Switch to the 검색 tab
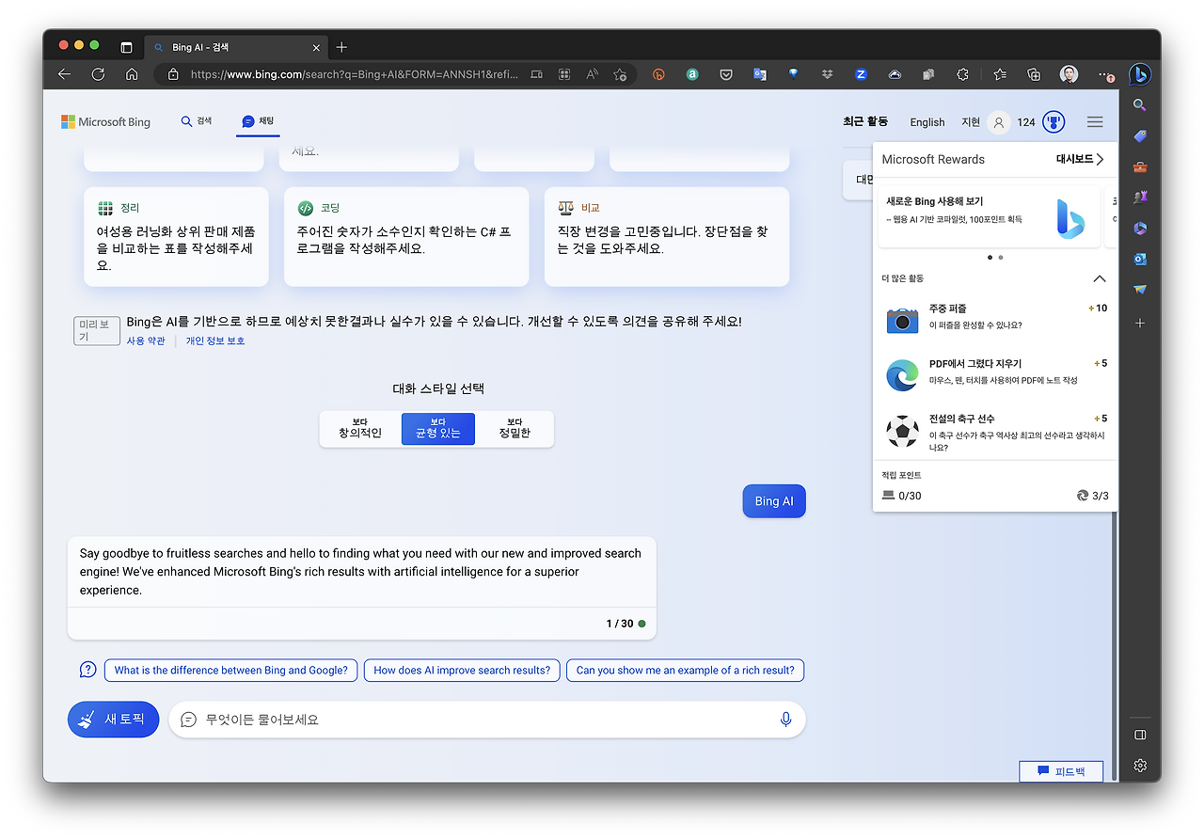Image resolution: width=1204 pixels, height=839 pixels. [196, 121]
